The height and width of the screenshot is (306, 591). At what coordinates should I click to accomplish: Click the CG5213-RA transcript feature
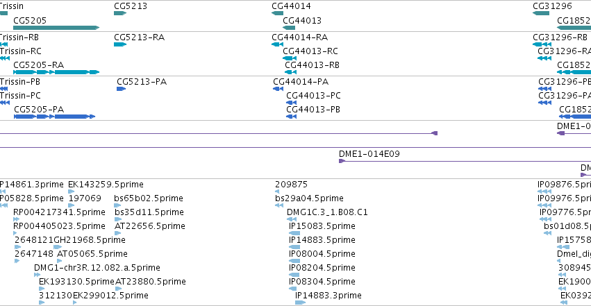120,44
